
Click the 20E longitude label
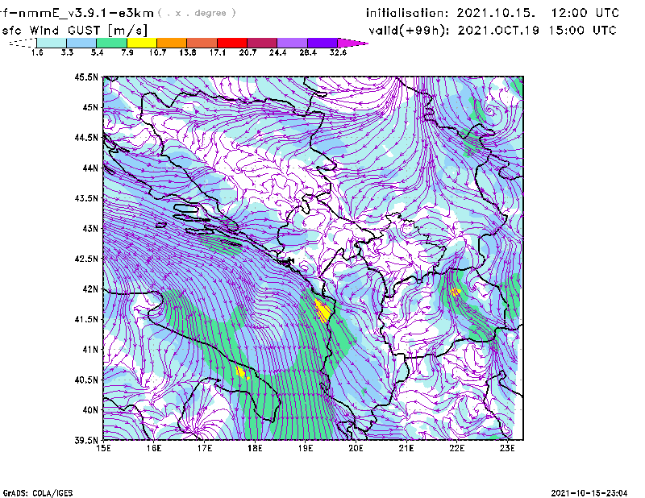pos(356,448)
